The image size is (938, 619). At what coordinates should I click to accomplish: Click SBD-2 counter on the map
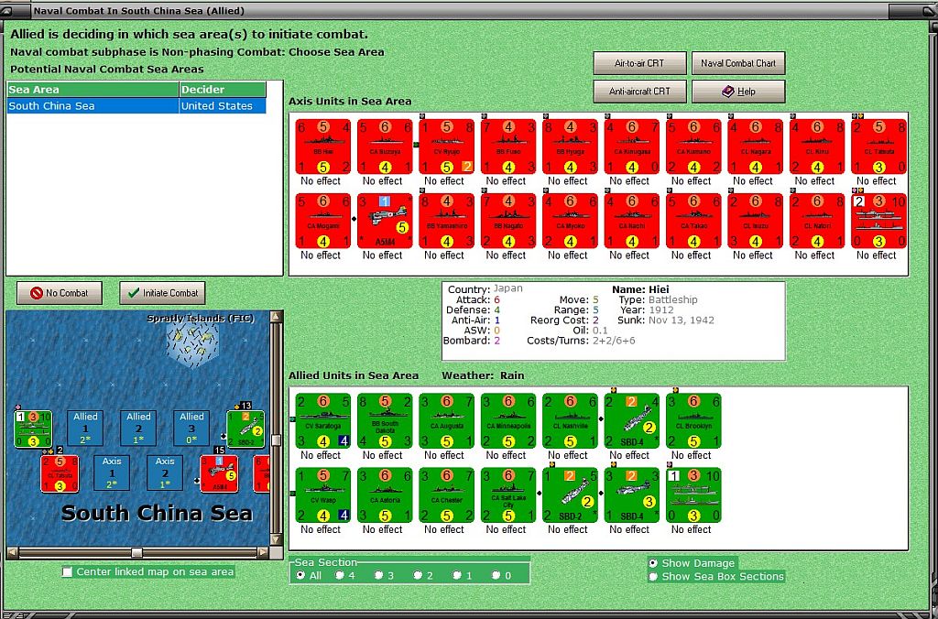245,429
